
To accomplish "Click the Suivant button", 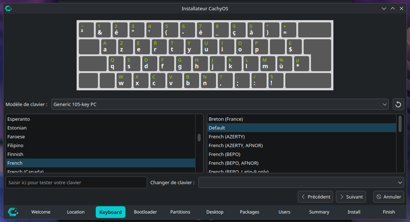I will [351, 197].
